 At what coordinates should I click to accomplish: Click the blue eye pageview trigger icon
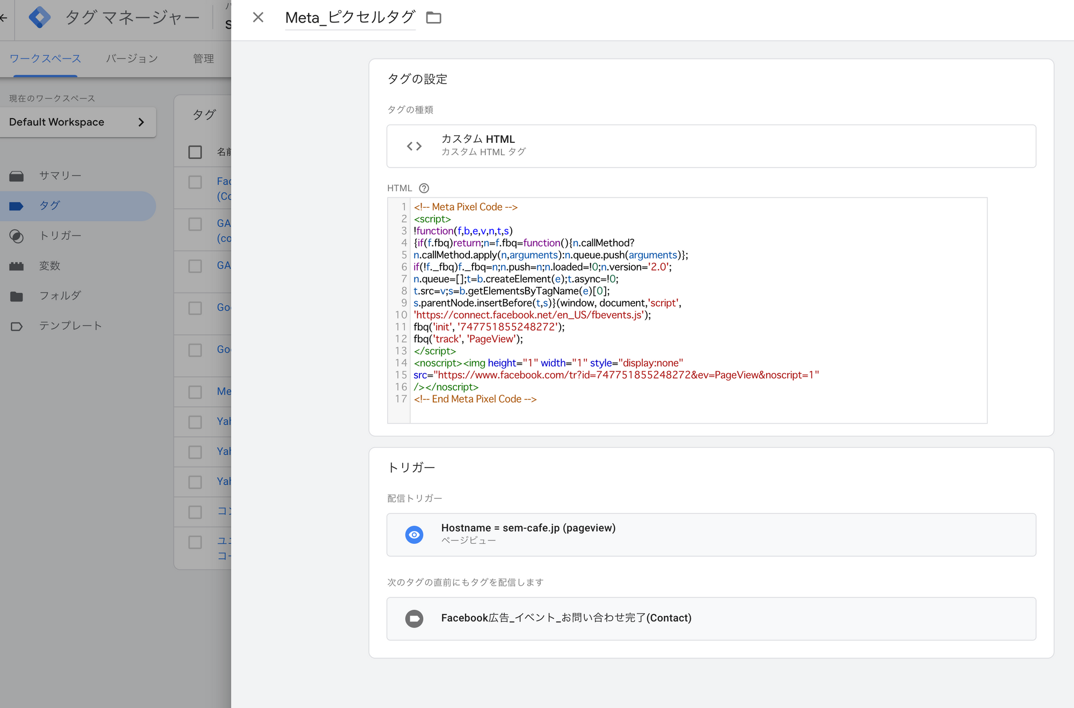414,535
